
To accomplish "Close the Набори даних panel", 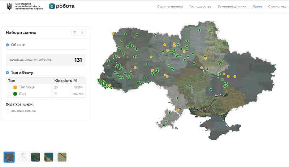I will click(x=82, y=32).
